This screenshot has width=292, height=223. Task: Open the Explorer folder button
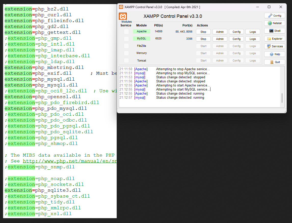click(x=274, y=39)
